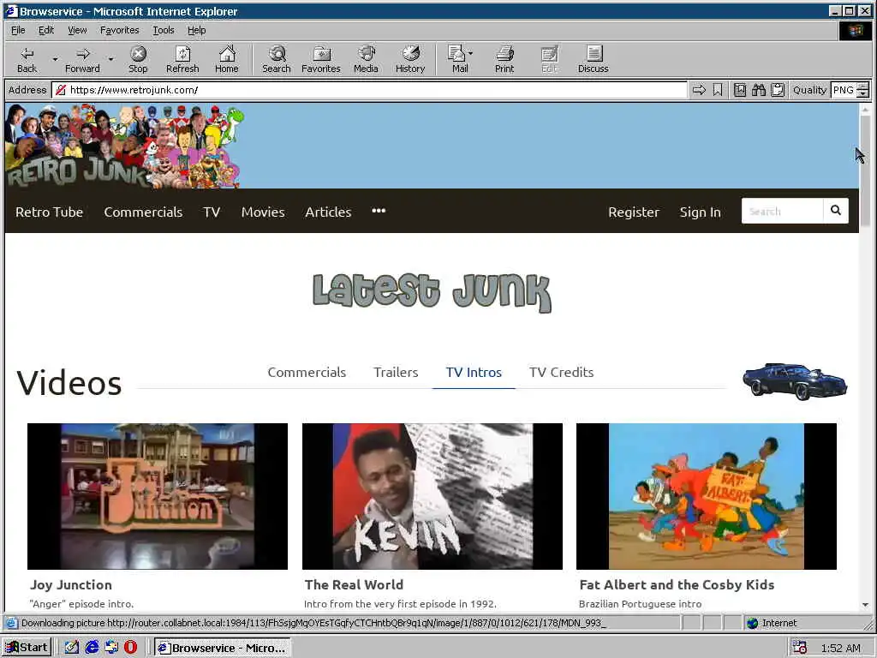
Task: Click the black car image
Action: (794, 381)
